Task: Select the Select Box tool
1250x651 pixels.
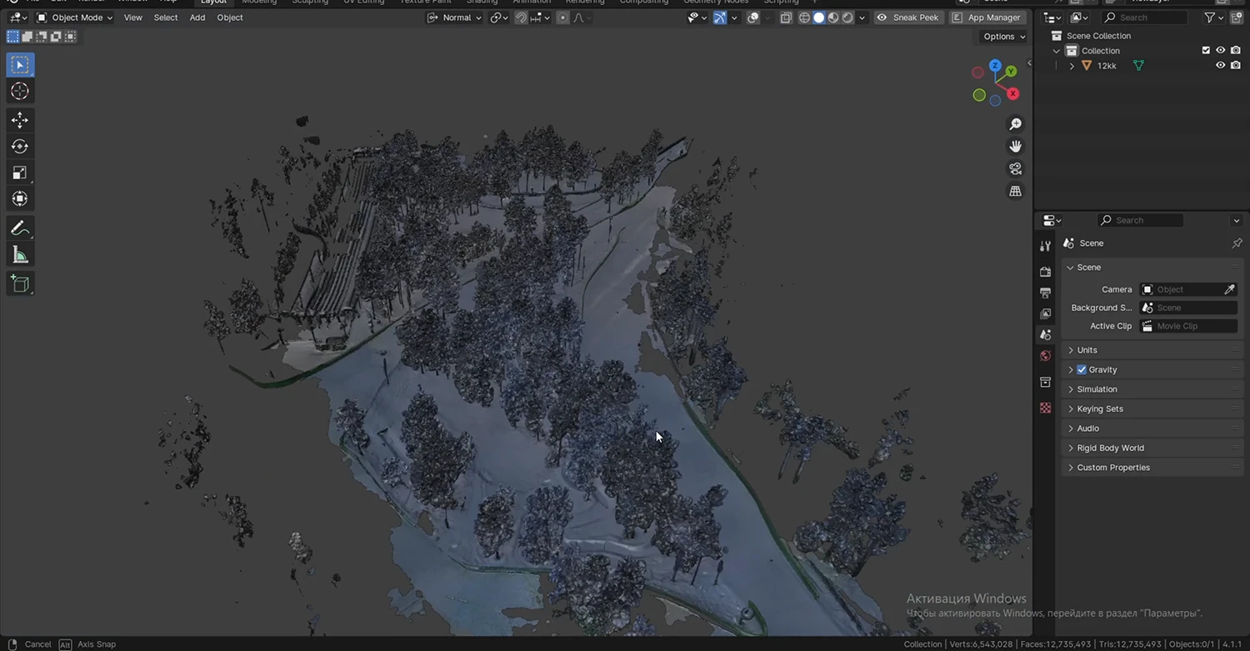Action: point(20,65)
